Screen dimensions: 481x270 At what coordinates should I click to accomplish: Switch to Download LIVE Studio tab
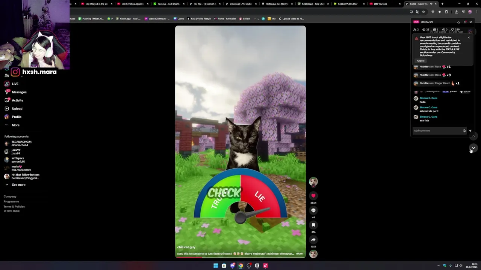pos(241,4)
